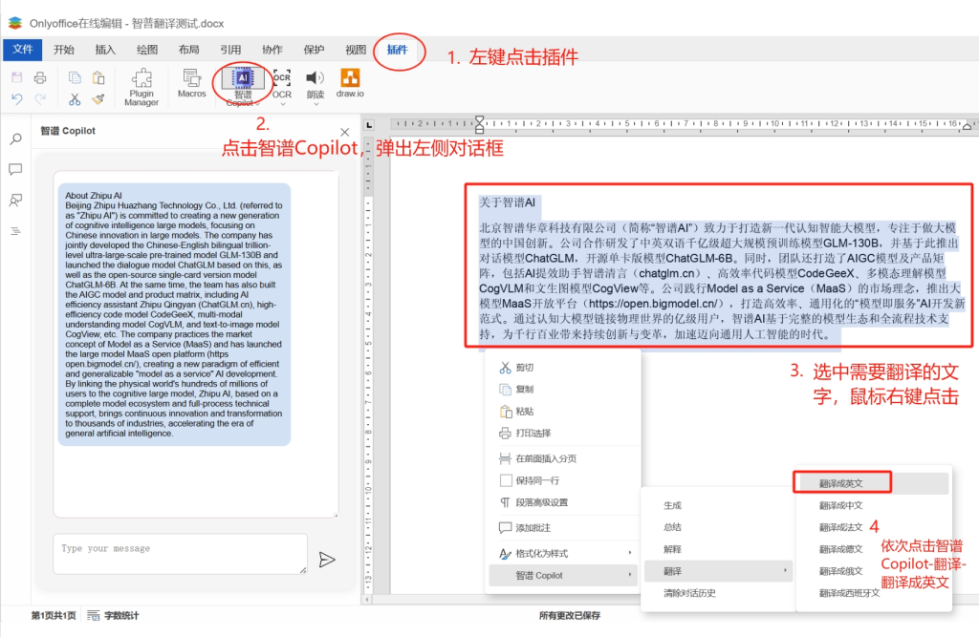Open the Search icon in left sidebar
979x637 pixels.
[x=15, y=139]
